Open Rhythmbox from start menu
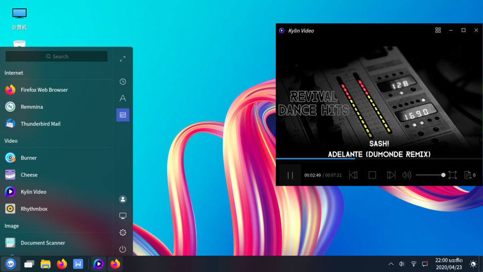The width and height of the screenshot is (483, 272). 57,209
